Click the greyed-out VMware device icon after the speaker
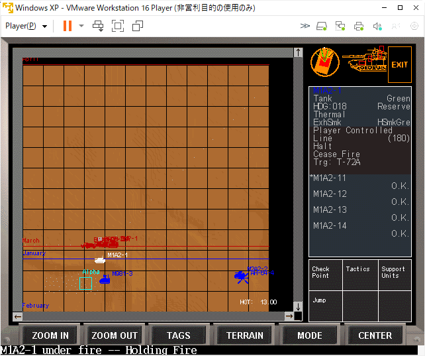This screenshot has width=425, height=356. tap(396, 26)
